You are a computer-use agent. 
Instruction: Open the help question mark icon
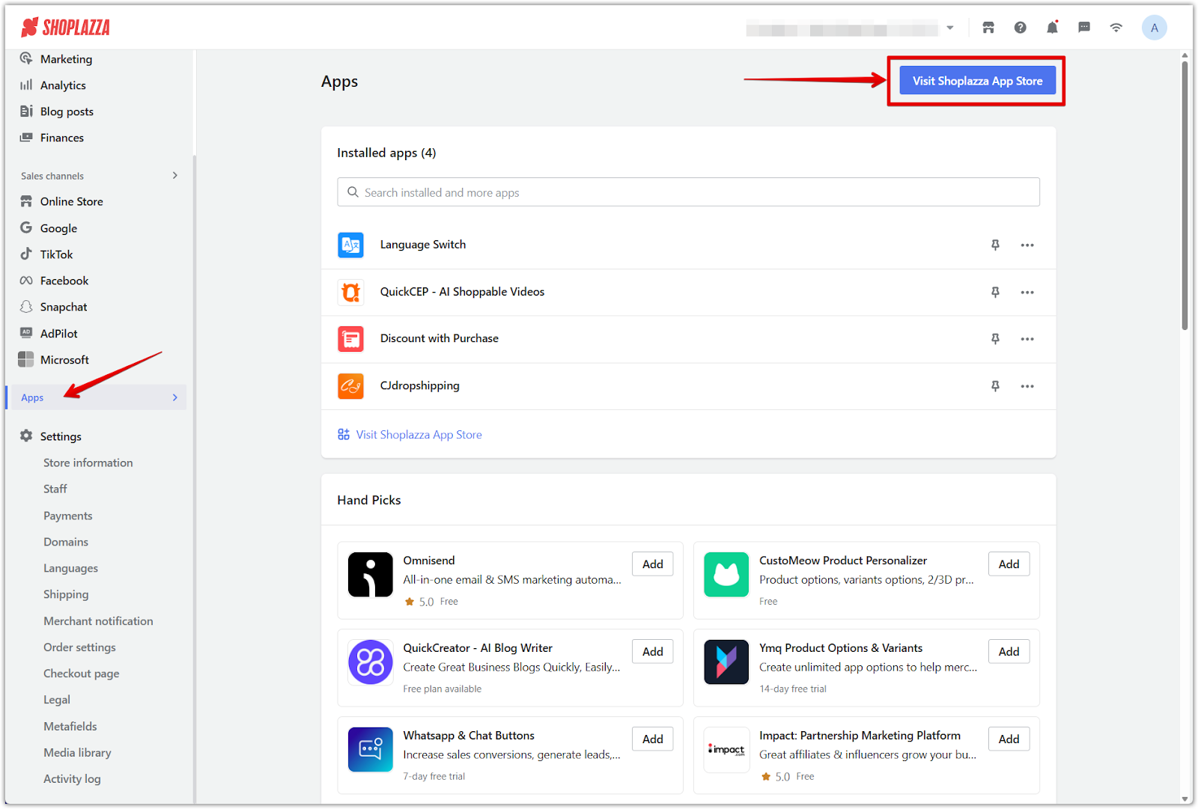coord(1020,28)
